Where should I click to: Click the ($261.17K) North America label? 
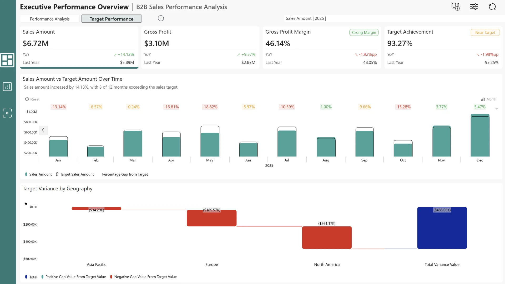click(x=327, y=224)
